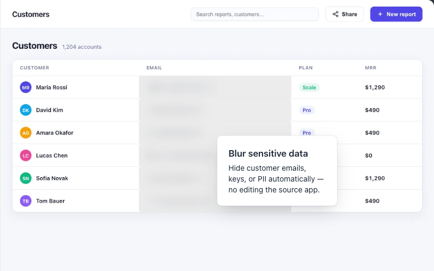Click the share icon in Share button
434x271 pixels.
tap(335, 14)
